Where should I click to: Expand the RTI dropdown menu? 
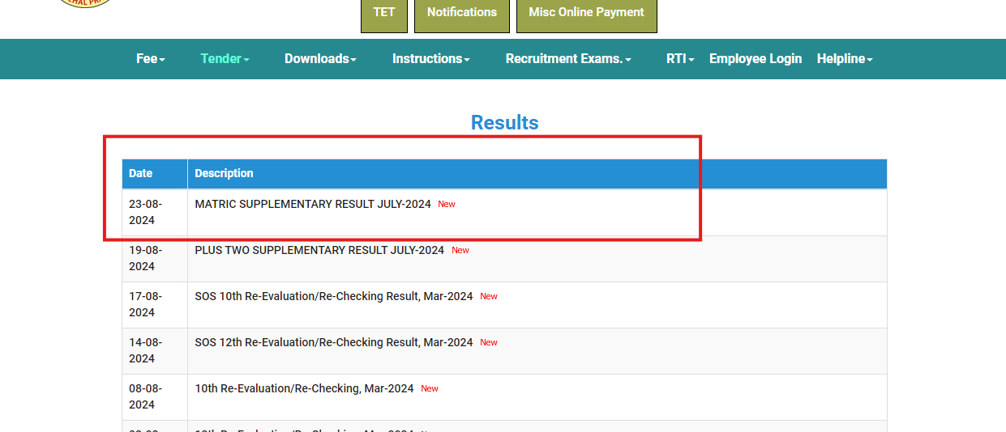[x=680, y=59]
